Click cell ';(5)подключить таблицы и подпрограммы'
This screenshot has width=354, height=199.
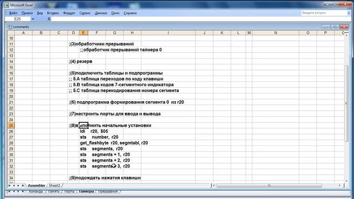116,73
